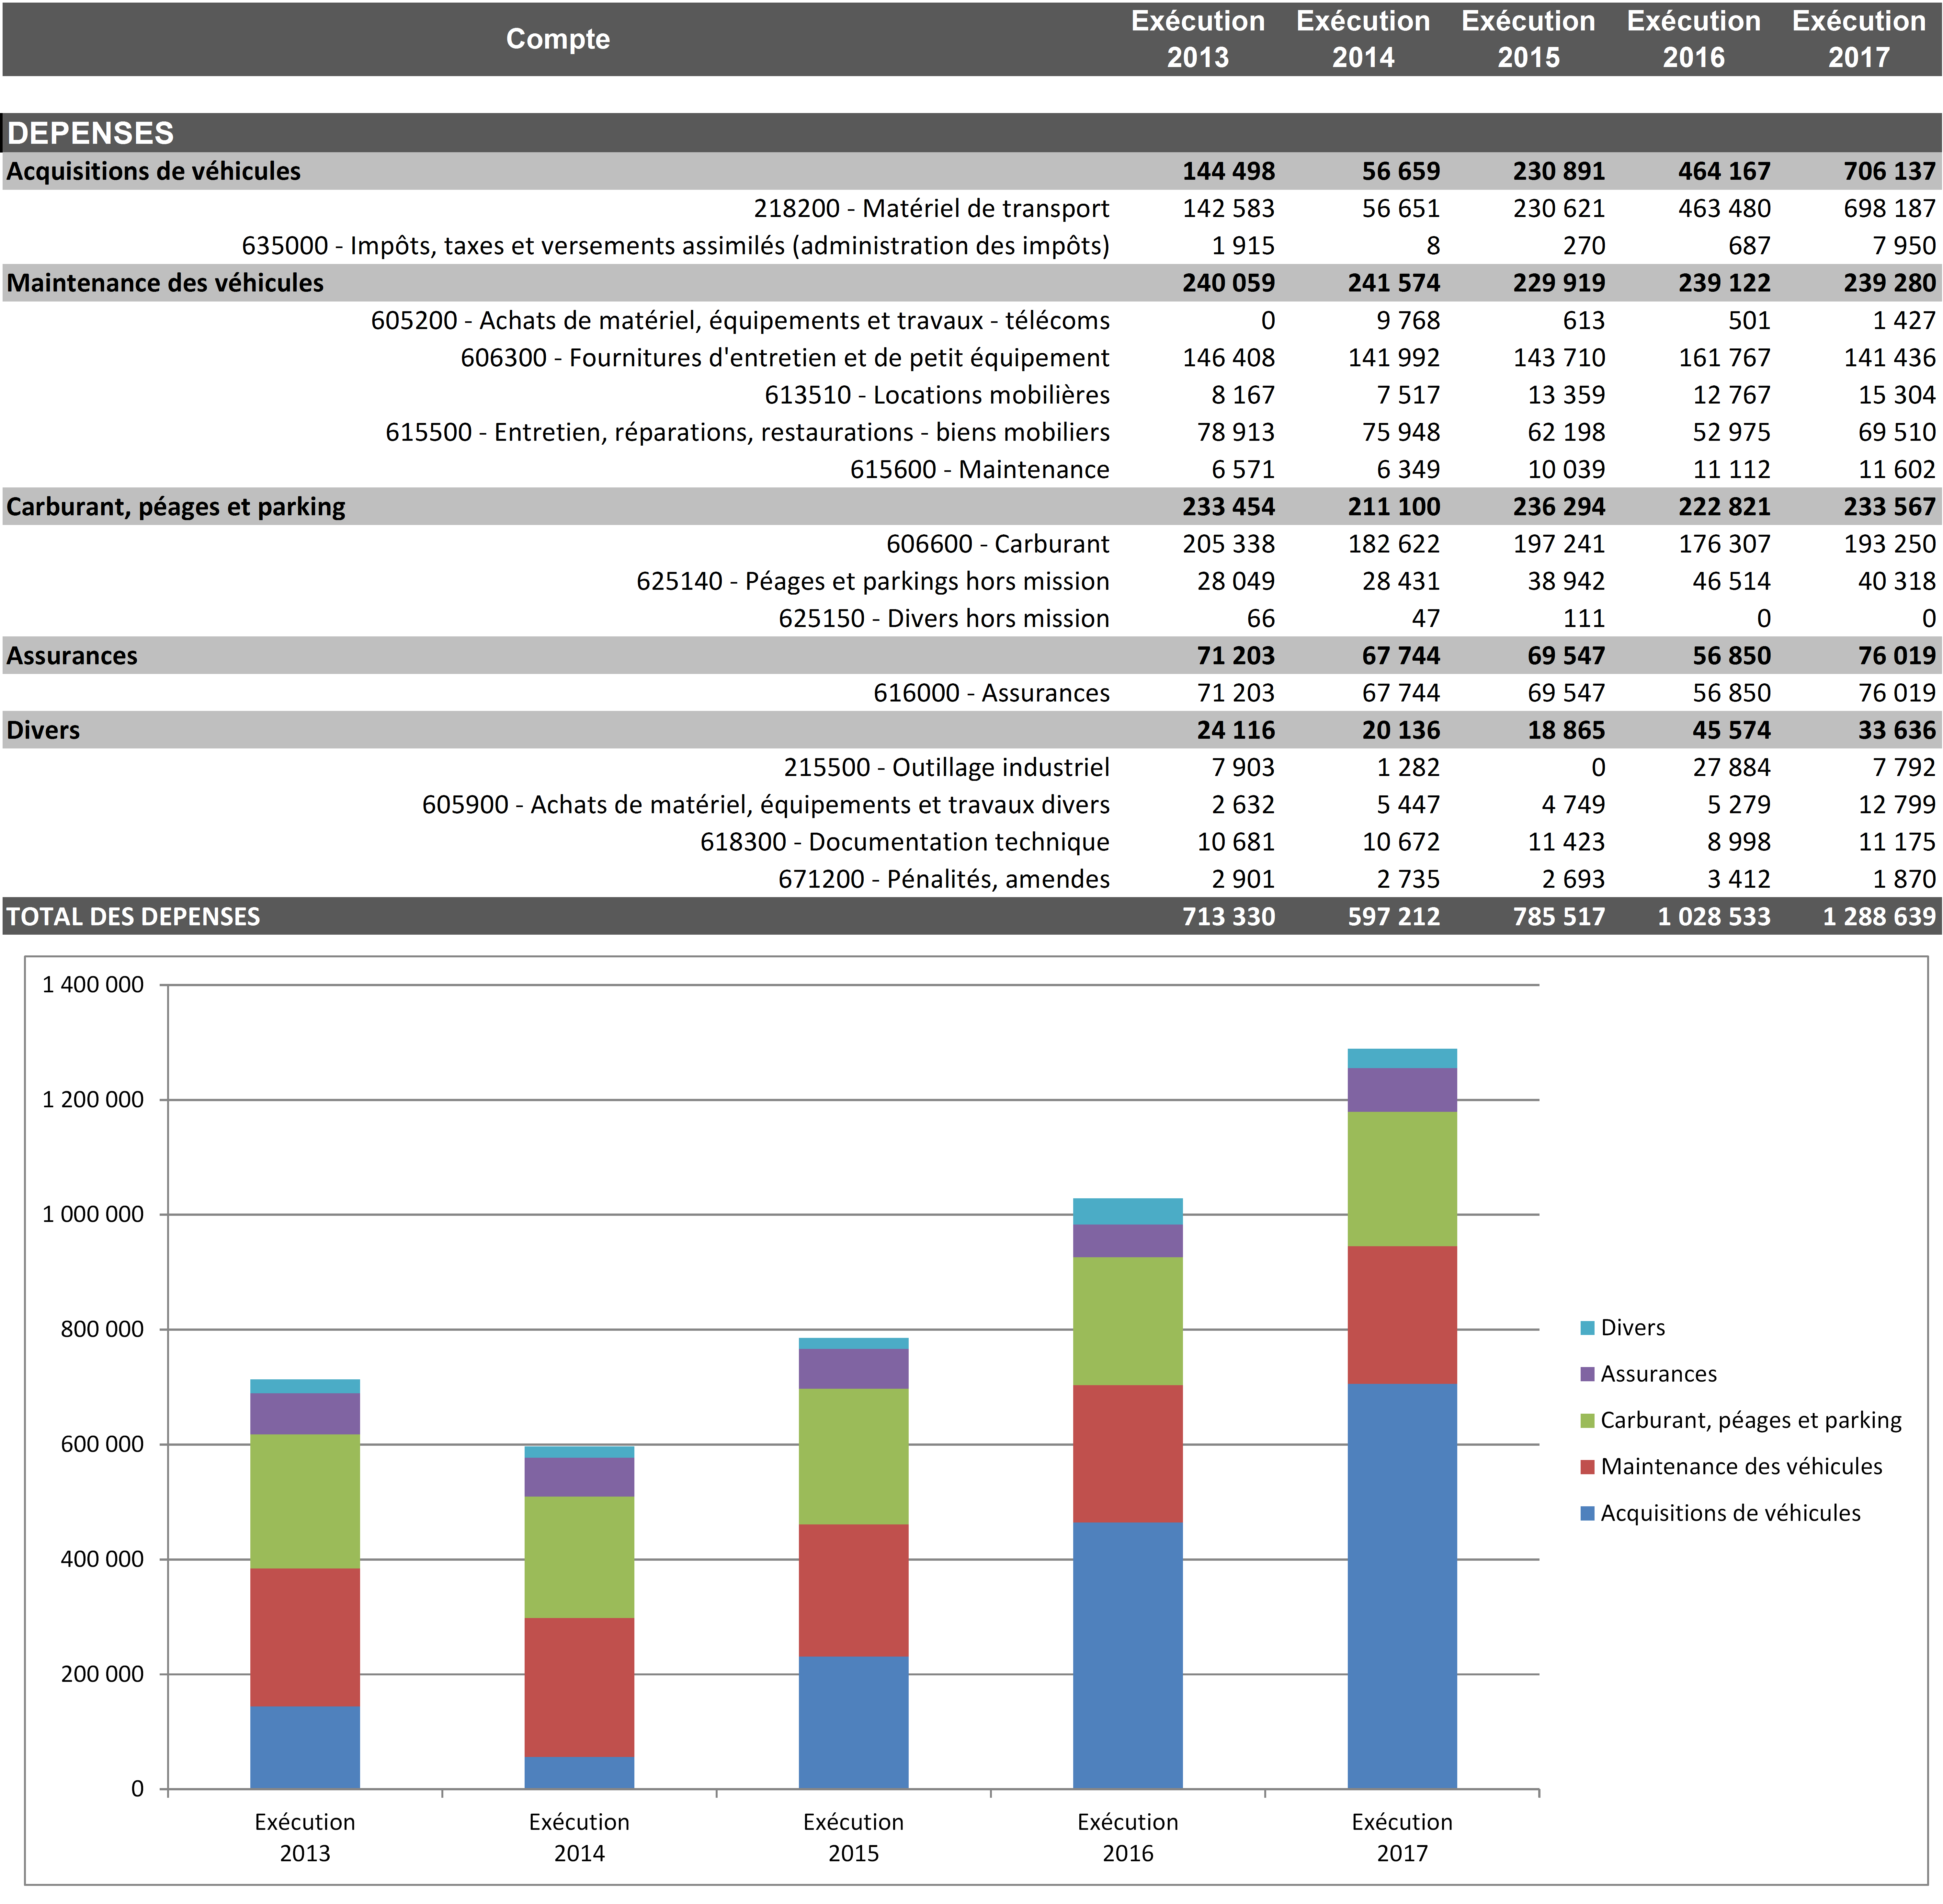Click the TOTAL DES DEPENSES row label
The image size is (1943, 1904).
(x=133, y=916)
